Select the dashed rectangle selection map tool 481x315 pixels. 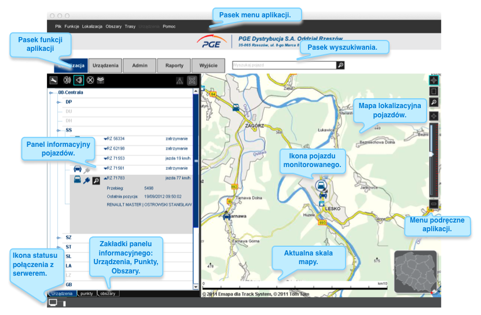click(x=434, y=91)
